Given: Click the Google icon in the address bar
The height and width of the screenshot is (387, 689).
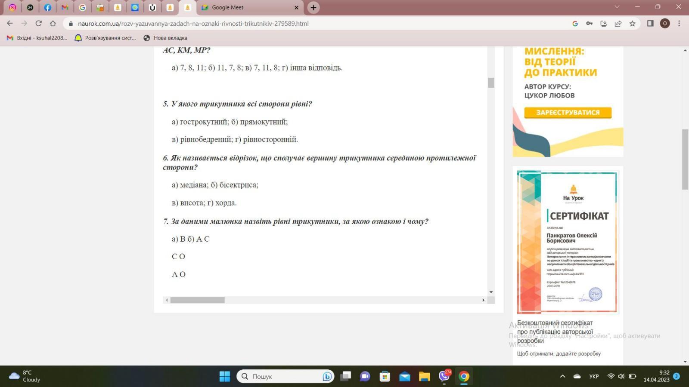Looking at the screenshot, I should tap(575, 24).
